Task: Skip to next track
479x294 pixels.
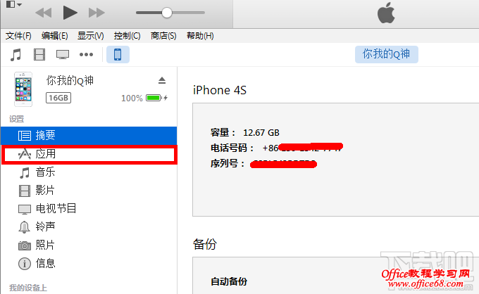Action: pyautogui.click(x=97, y=13)
